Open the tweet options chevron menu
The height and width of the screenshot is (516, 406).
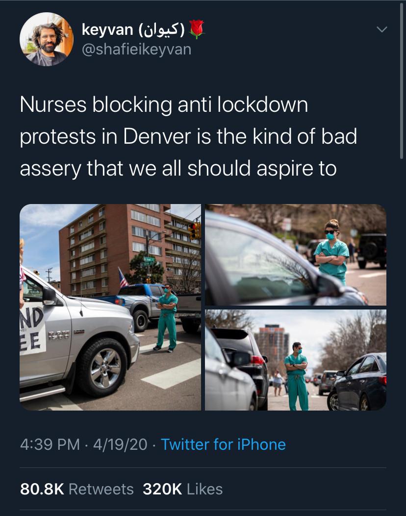(381, 29)
